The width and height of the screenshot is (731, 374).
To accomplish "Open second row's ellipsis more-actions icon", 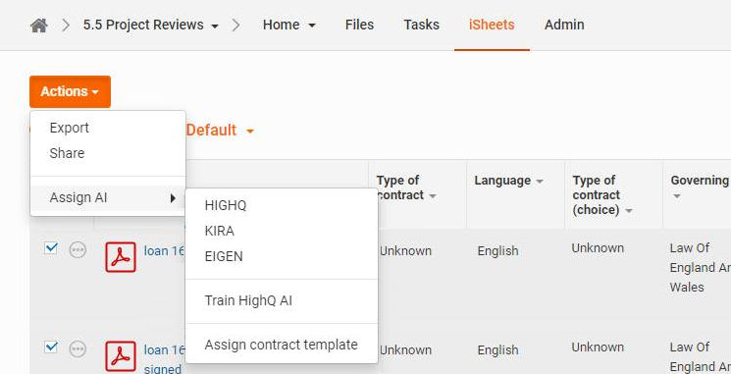I will [x=78, y=348].
